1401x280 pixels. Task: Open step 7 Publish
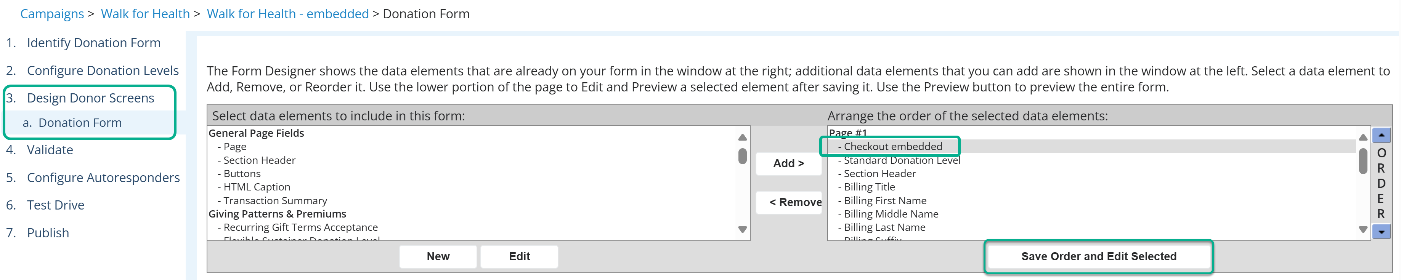48,232
